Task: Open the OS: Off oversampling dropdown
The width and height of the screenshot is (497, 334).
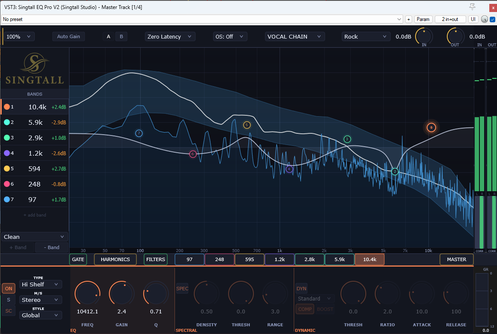Action: [x=229, y=36]
